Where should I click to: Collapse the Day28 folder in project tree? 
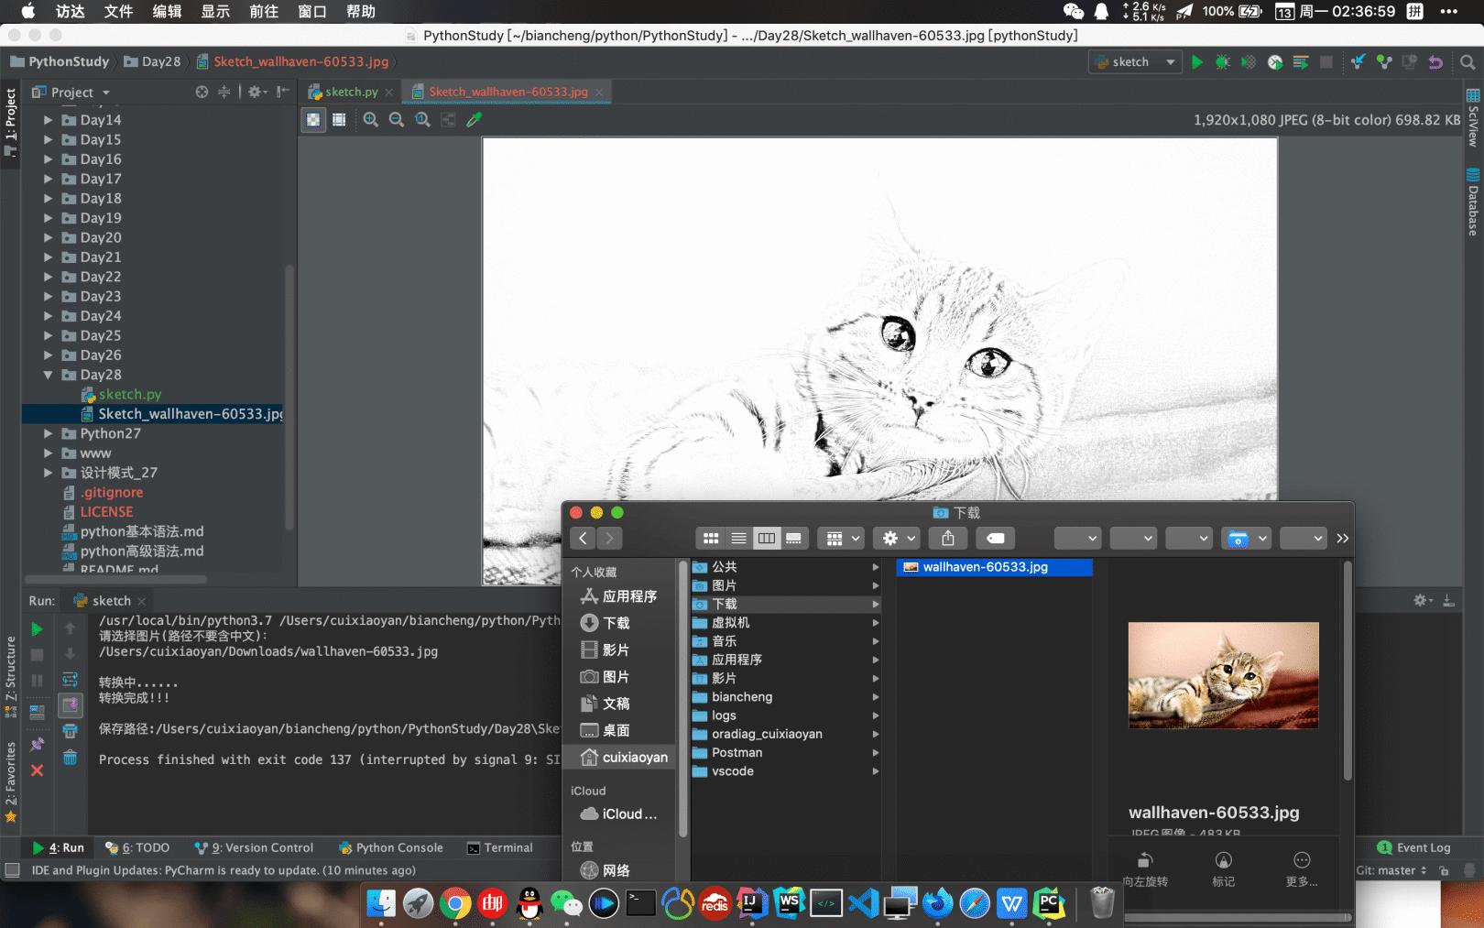(x=48, y=375)
